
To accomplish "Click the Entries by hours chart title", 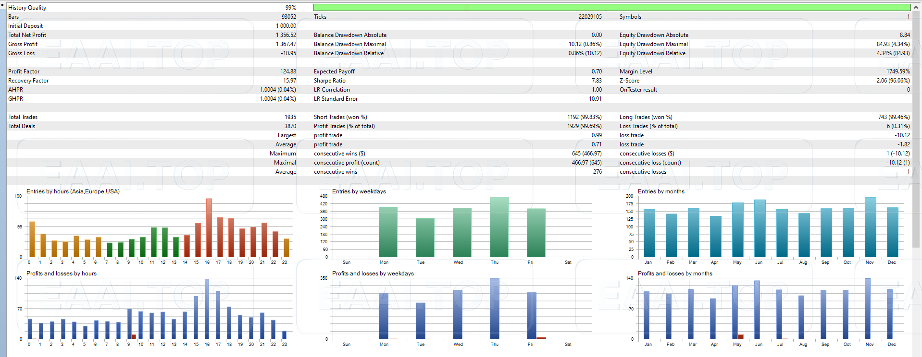I will pyautogui.click(x=73, y=191).
